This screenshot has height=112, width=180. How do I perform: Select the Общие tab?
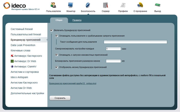59,20
